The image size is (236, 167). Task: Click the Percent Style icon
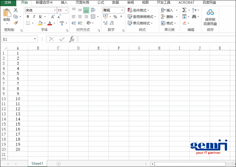[115, 17]
